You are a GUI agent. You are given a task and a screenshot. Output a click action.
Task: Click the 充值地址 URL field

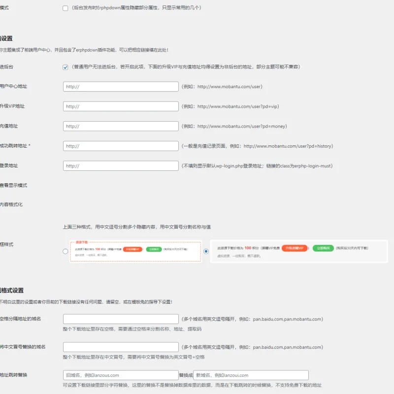click(x=121, y=126)
